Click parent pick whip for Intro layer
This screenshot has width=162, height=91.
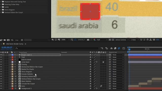click(110, 86)
